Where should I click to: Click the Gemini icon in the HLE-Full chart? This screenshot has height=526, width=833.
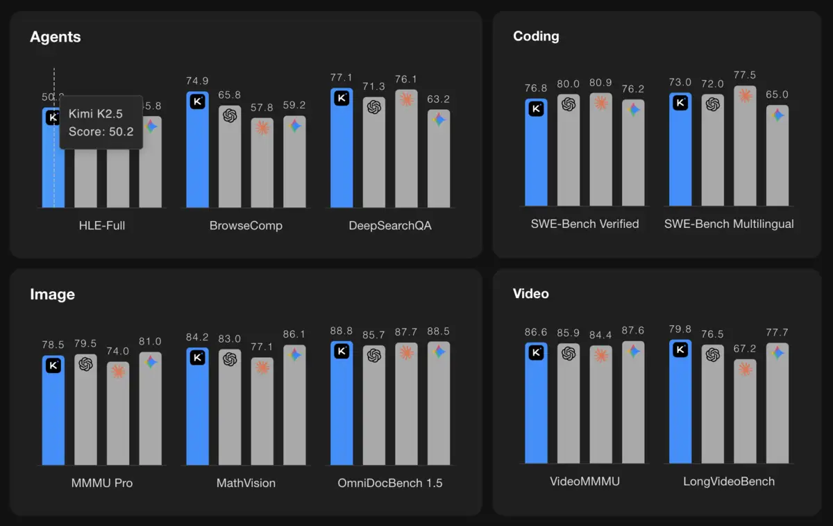pos(151,126)
